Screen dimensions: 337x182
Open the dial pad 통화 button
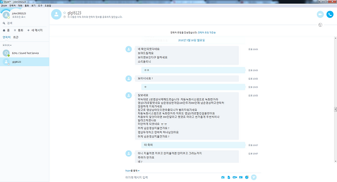[x=18, y=30]
